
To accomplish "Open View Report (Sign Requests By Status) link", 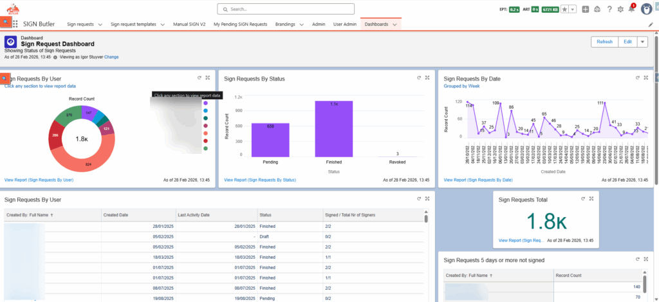I will 260,180.
